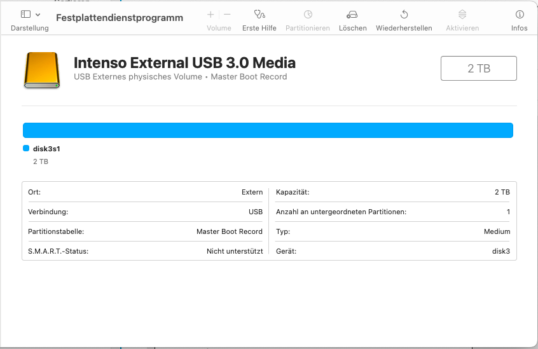Open the Partitionieren pie chart tool
Screen dimensions: 538x349
[x=308, y=14]
